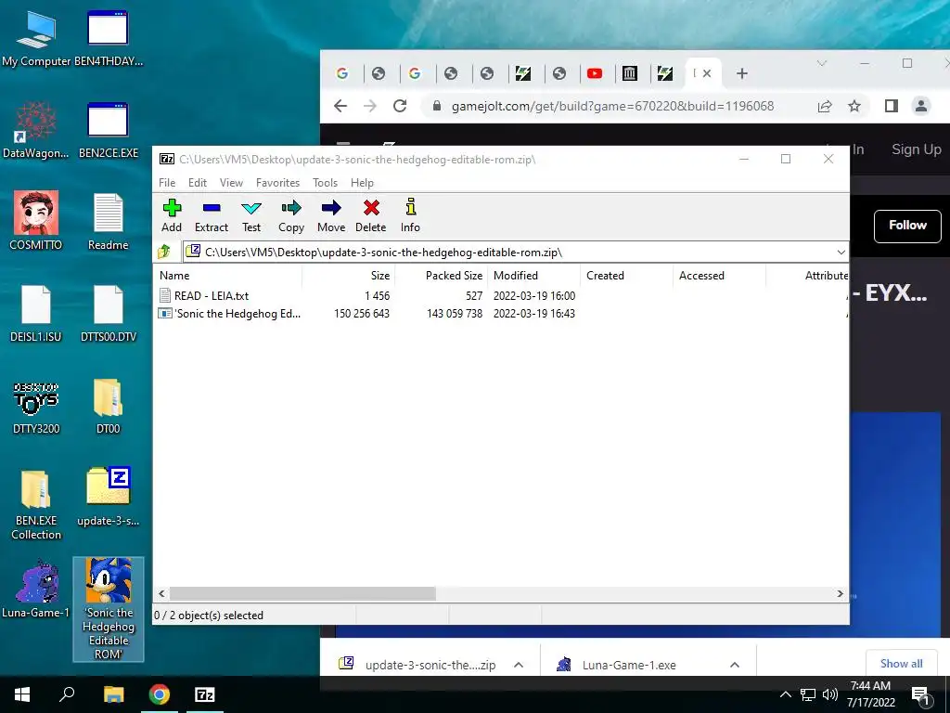
Task: Open the 7-Zip File menu
Action: tap(167, 183)
